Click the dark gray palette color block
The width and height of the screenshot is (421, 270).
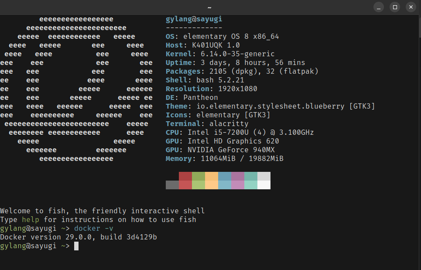coord(172,185)
